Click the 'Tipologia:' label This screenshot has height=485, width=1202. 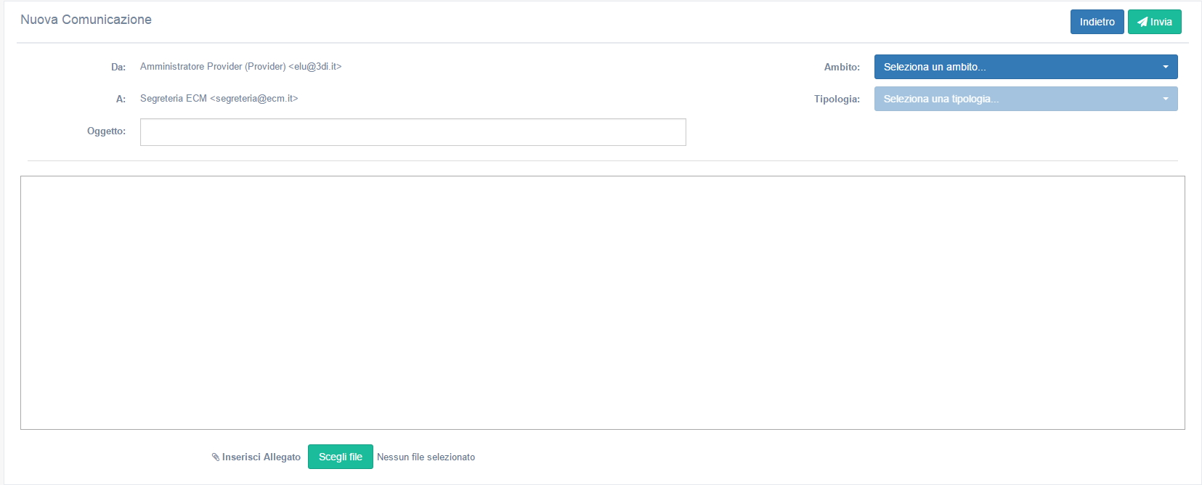tap(836, 99)
